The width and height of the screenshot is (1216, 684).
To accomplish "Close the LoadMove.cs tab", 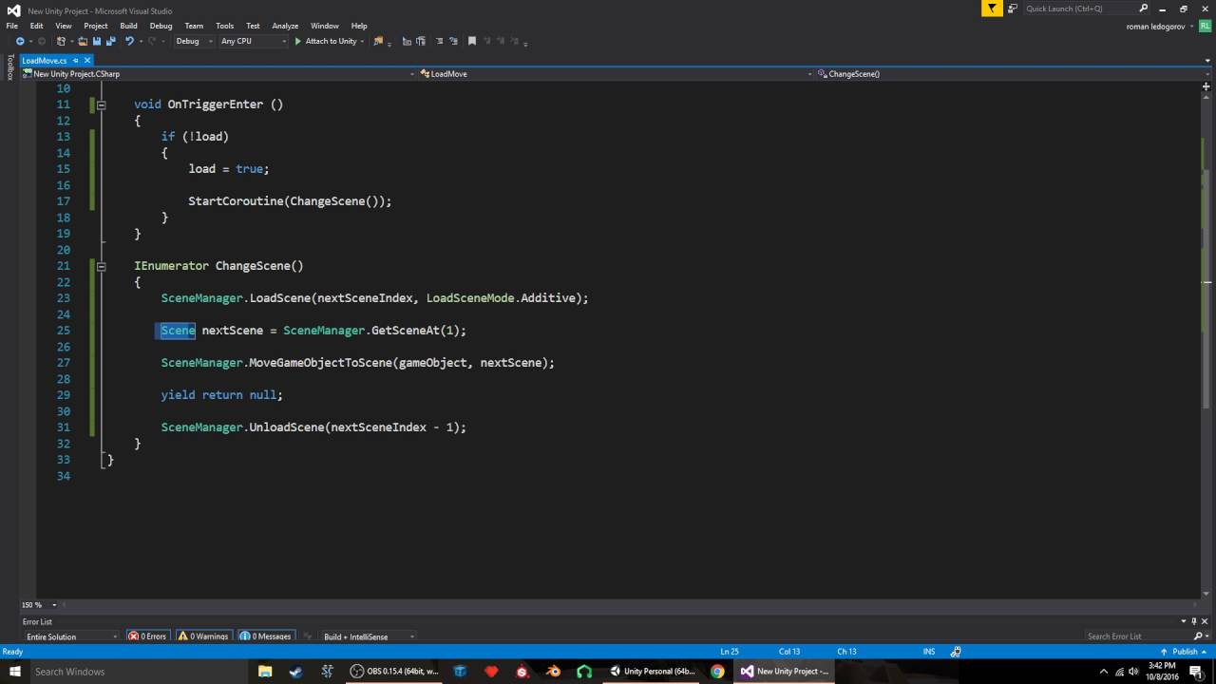I will (x=87, y=60).
